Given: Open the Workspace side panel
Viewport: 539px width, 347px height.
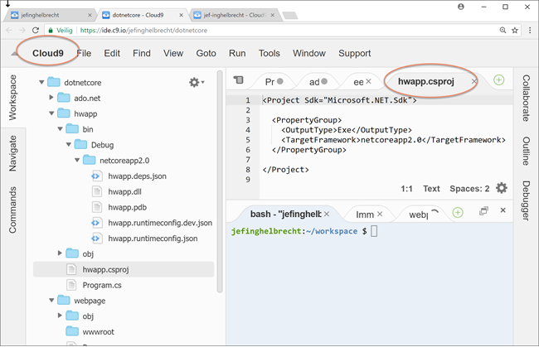Looking at the screenshot, I should coord(12,98).
